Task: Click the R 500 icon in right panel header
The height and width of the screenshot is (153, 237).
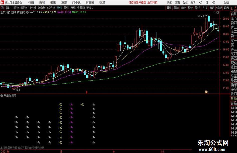Action: point(235,9)
